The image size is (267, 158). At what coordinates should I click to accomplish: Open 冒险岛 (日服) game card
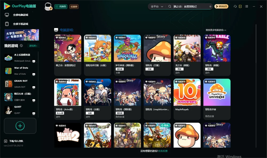(157, 55)
